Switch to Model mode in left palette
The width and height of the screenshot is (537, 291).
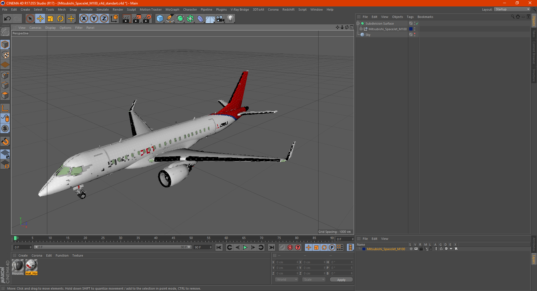[5, 45]
